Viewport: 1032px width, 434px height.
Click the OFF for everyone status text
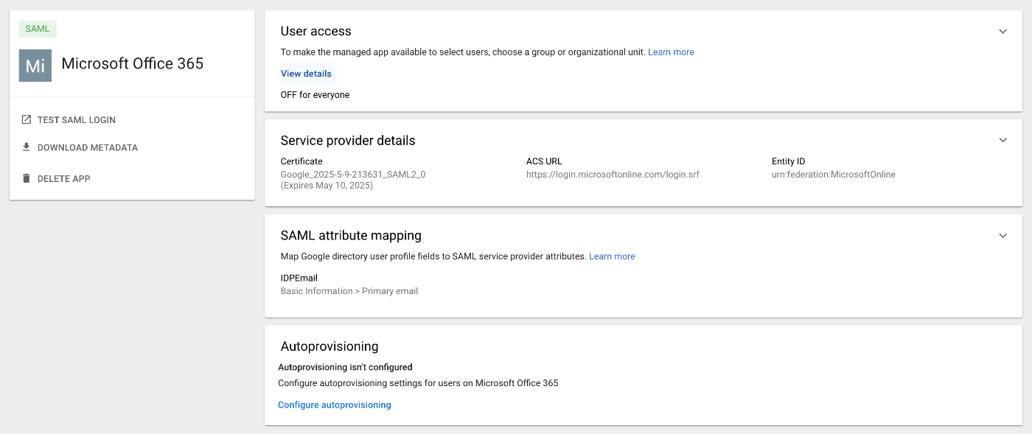point(315,95)
